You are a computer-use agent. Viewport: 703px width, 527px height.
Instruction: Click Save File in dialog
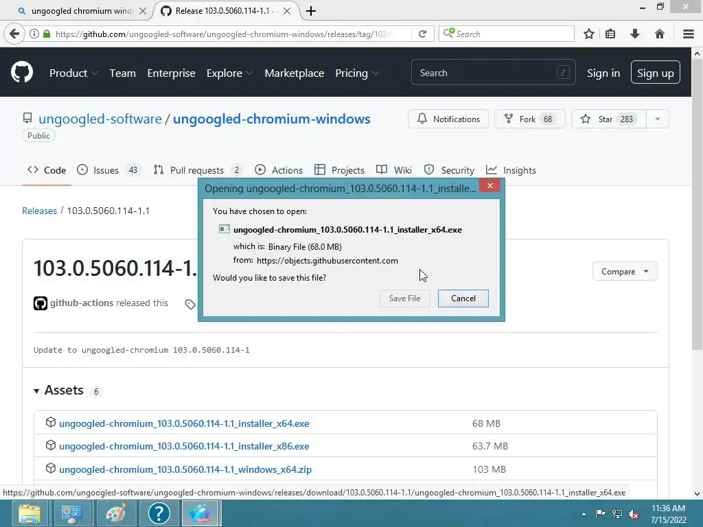(404, 298)
